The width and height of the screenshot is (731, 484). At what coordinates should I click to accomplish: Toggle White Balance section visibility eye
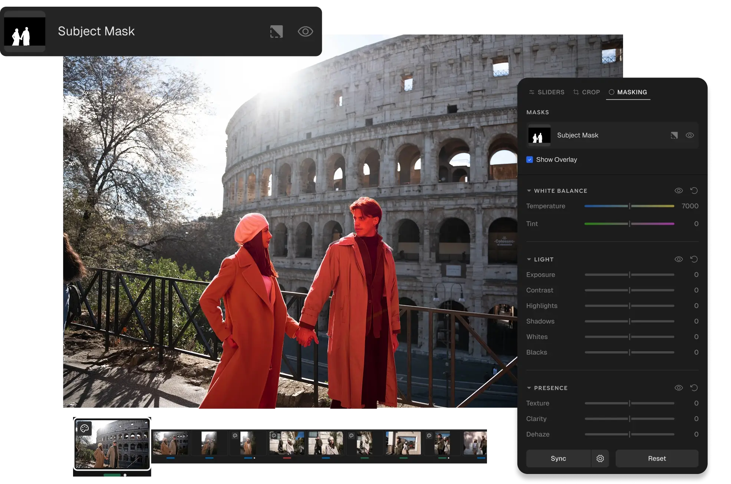pos(678,191)
